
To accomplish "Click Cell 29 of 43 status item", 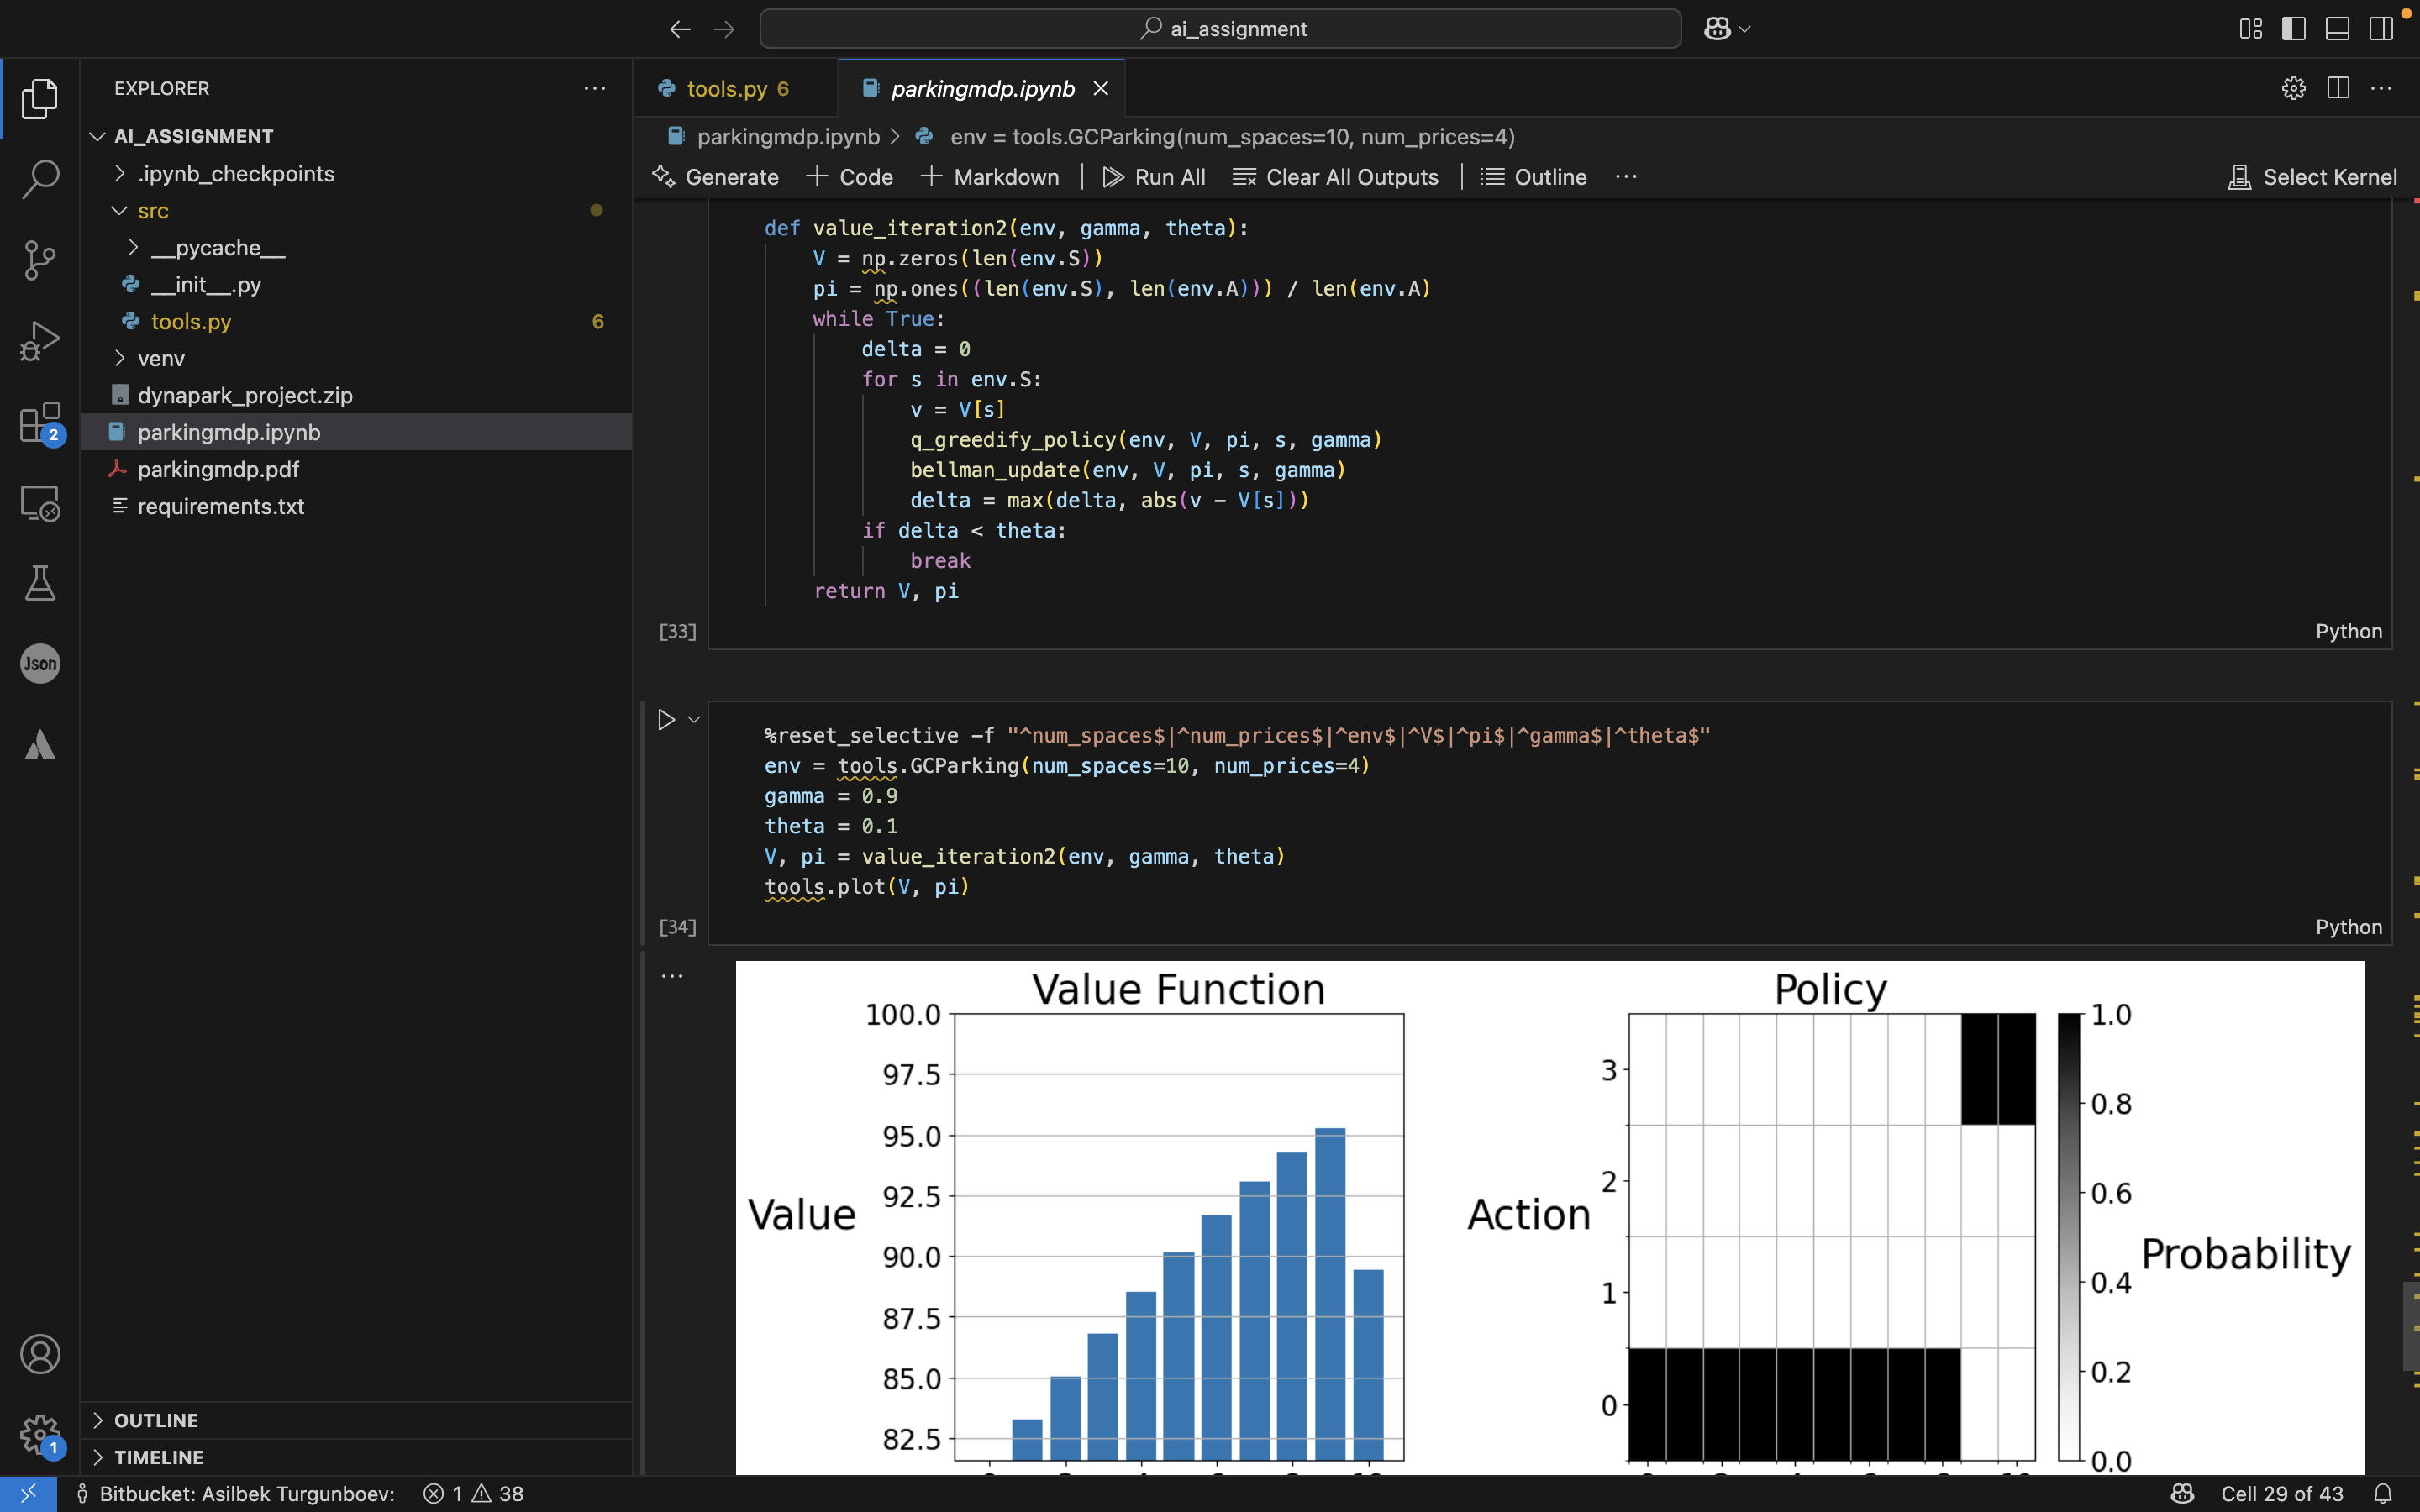I will click(2282, 1493).
